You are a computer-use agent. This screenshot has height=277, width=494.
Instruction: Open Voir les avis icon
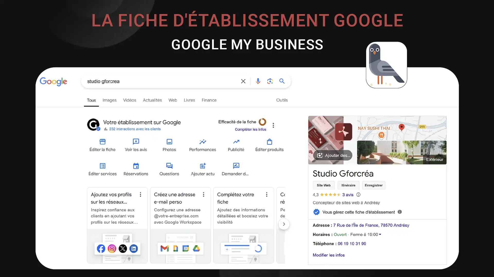coord(136,142)
